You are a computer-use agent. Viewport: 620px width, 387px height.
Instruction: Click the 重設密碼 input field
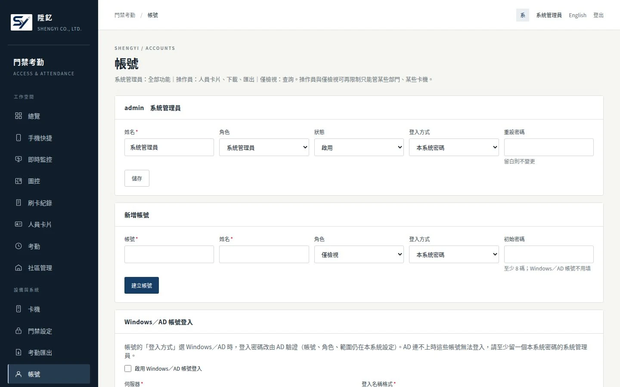(549, 147)
